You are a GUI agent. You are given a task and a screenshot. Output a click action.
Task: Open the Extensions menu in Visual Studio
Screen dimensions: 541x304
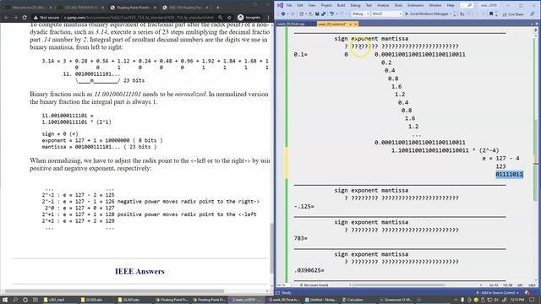pos(415,5)
